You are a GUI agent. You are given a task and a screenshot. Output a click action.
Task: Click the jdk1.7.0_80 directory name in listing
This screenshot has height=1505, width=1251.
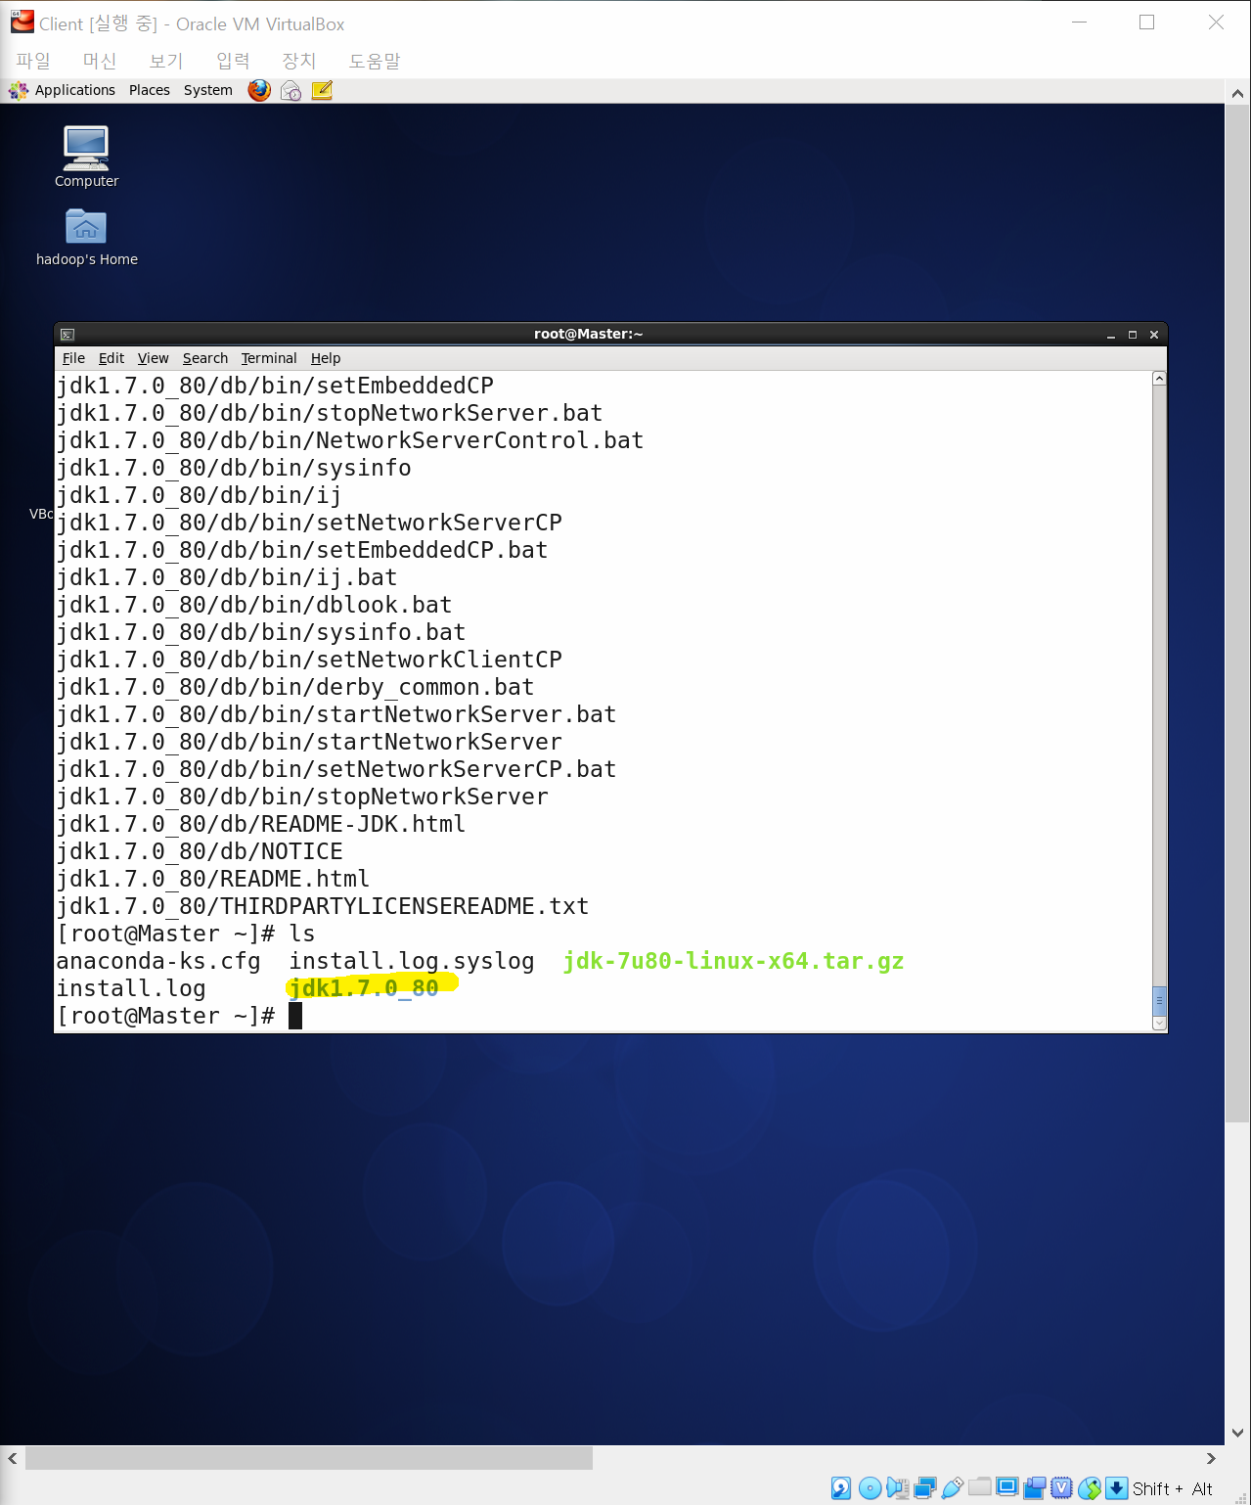coord(364,988)
